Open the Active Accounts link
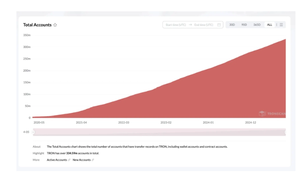Viewport: 308px width, 175px height. [x=57, y=160]
